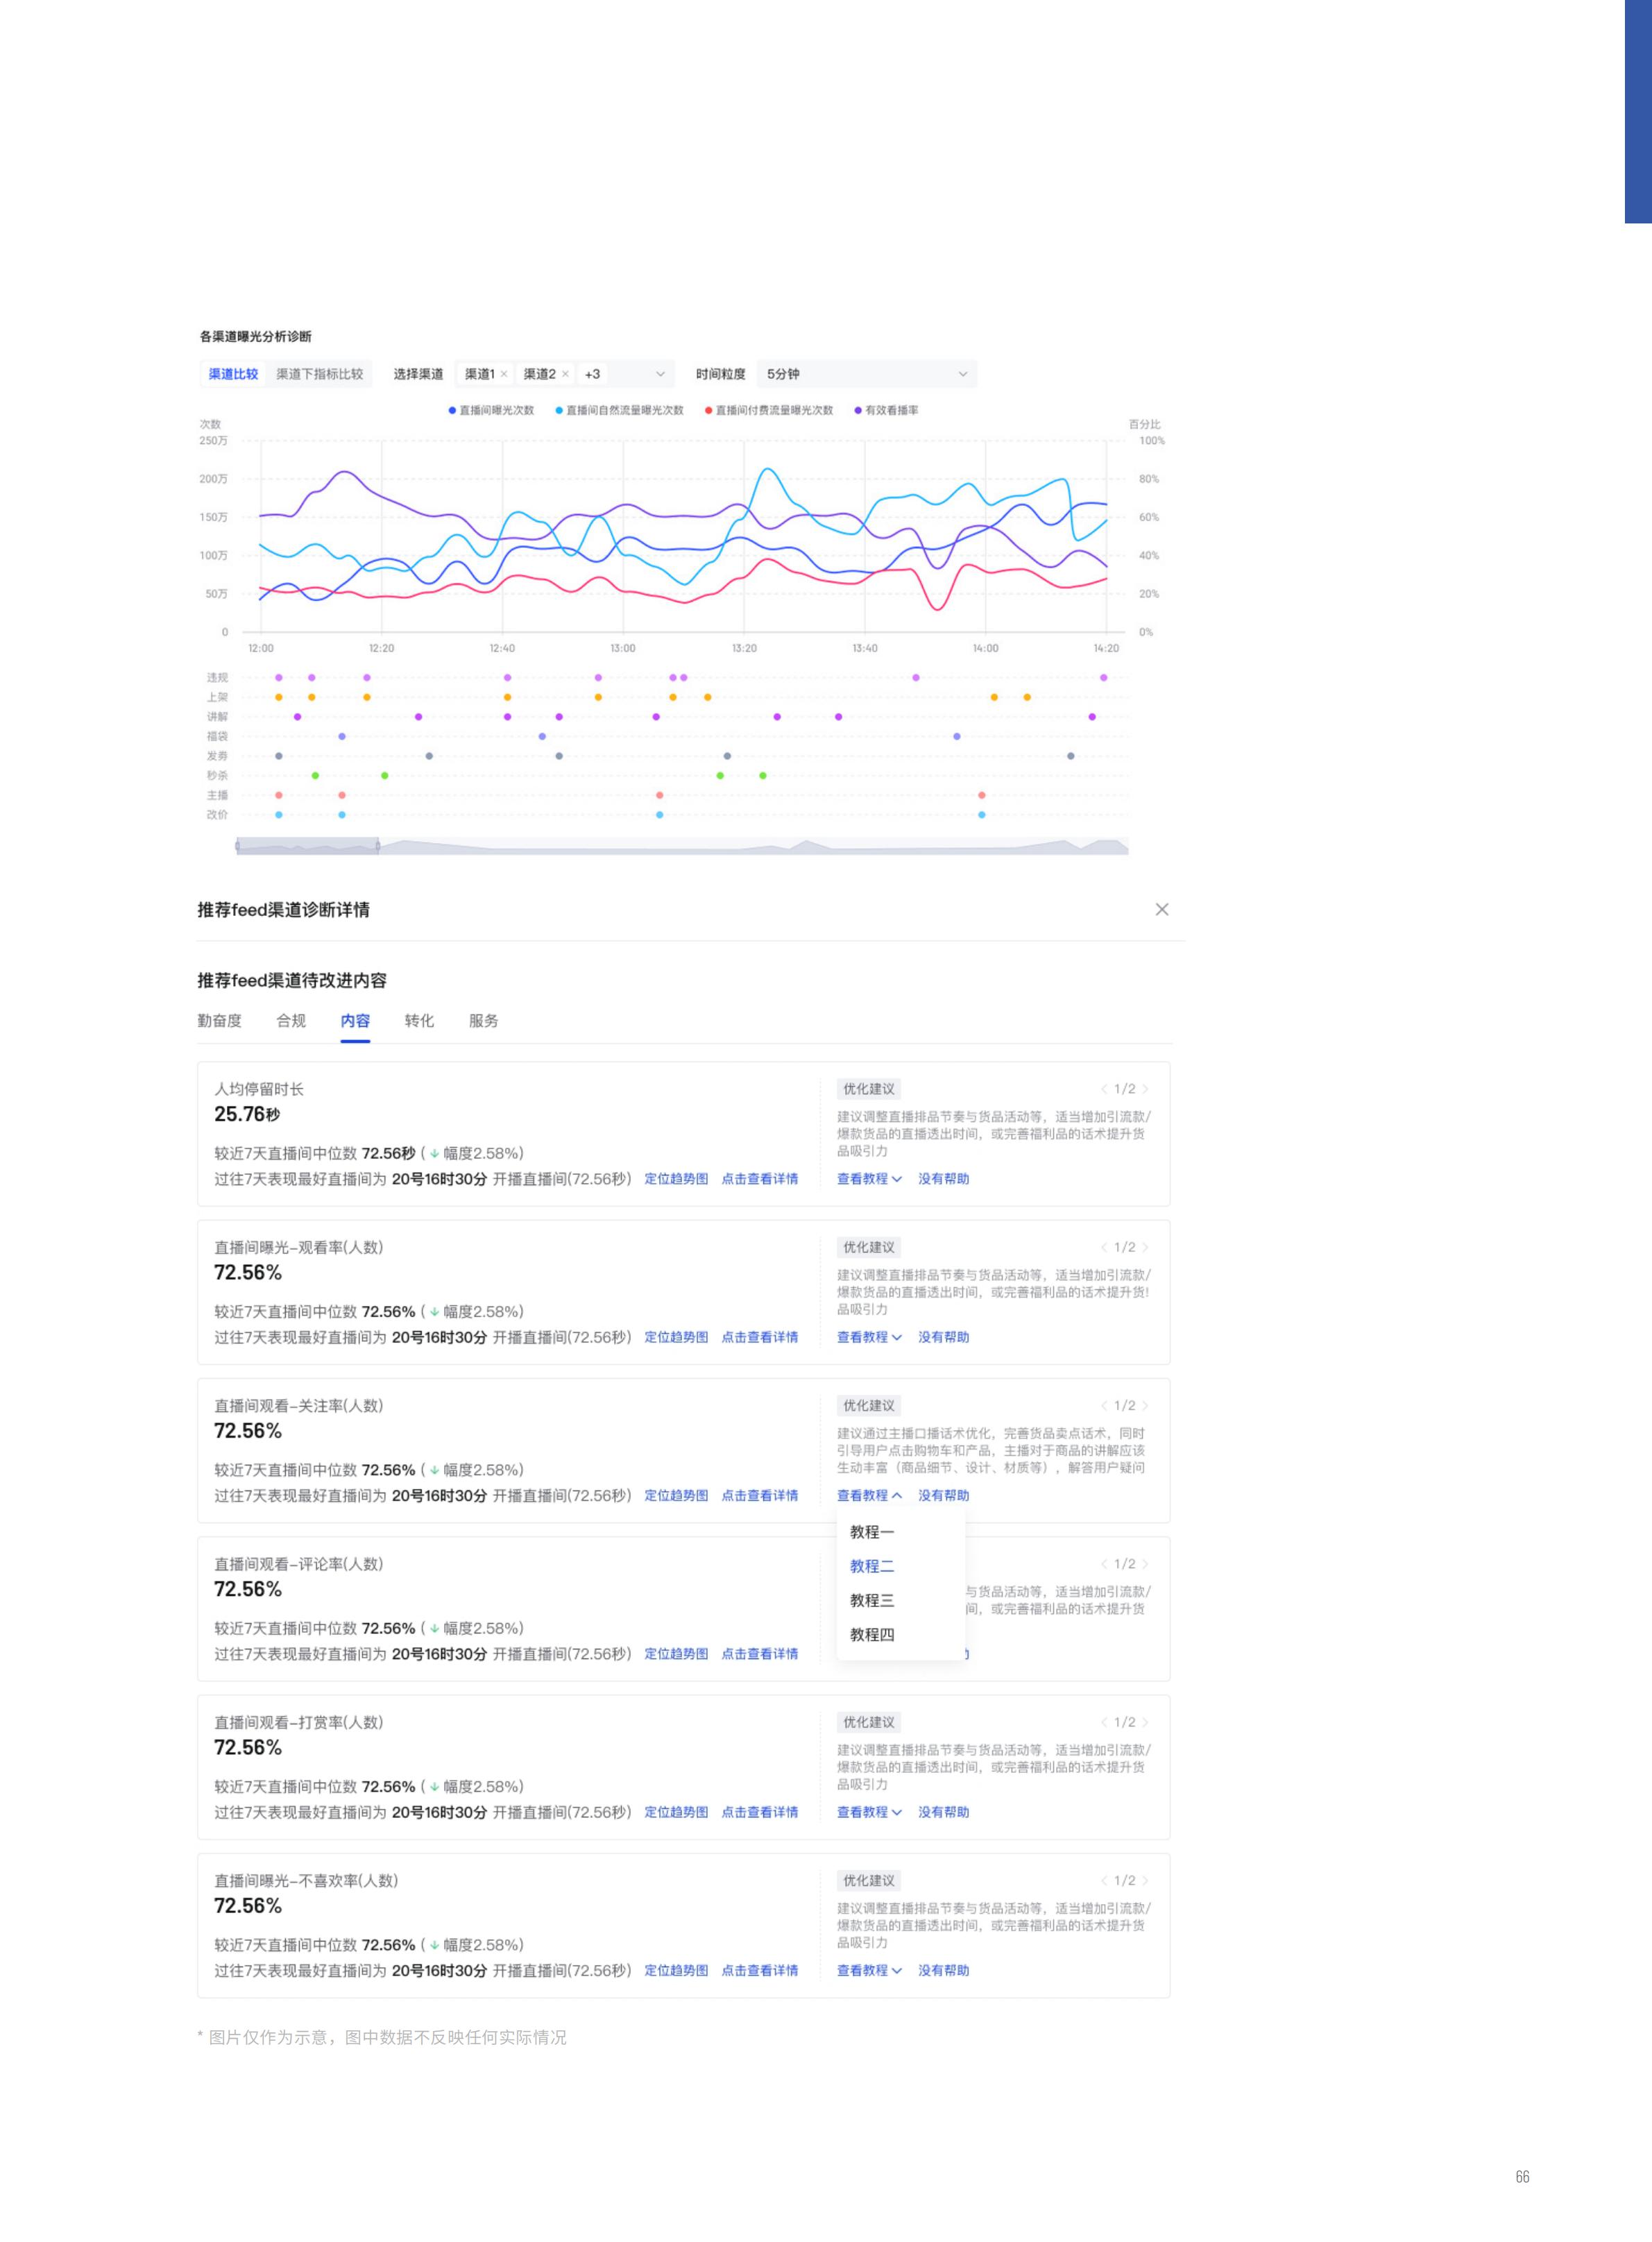Click 定位趋势图 for 直播间曝光-观看率
This screenshot has width=1652, height=2242.
click(x=676, y=1337)
